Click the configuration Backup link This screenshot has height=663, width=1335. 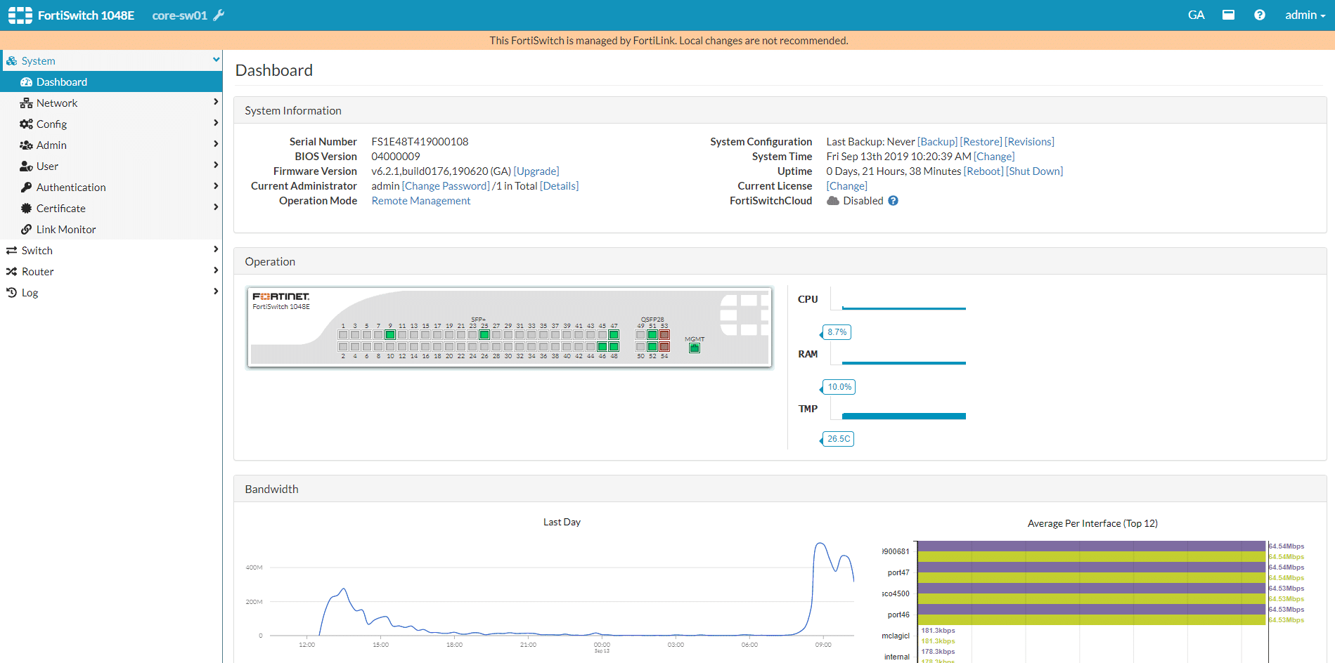tap(937, 142)
